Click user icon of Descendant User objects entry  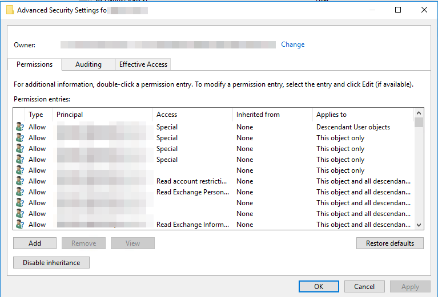click(20, 127)
